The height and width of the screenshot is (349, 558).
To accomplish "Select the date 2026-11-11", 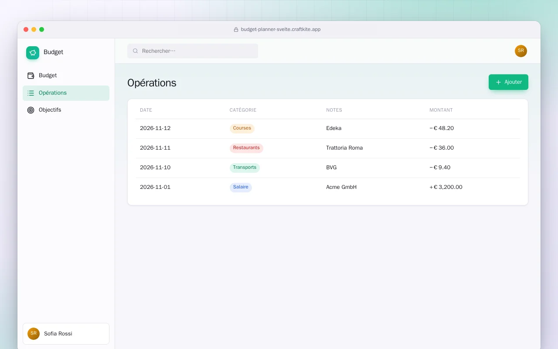I will click(x=155, y=148).
